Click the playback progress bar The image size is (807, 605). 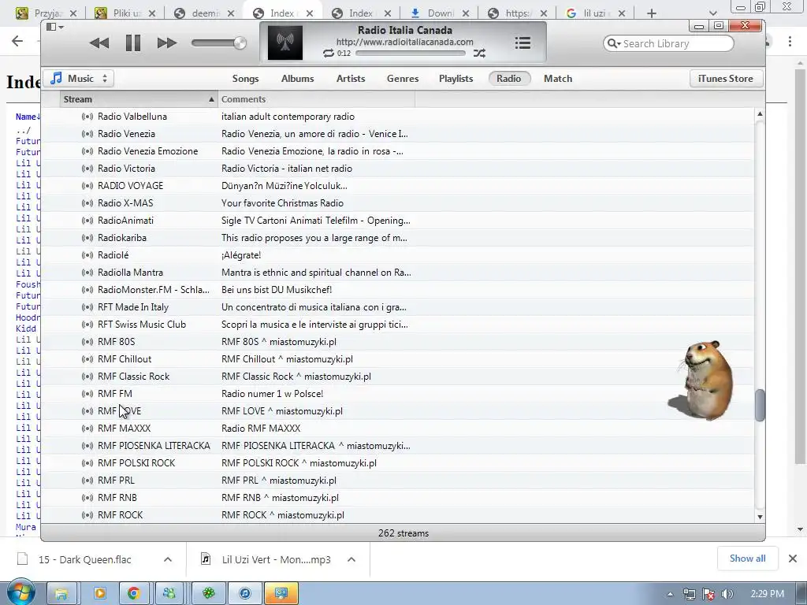click(410, 53)
